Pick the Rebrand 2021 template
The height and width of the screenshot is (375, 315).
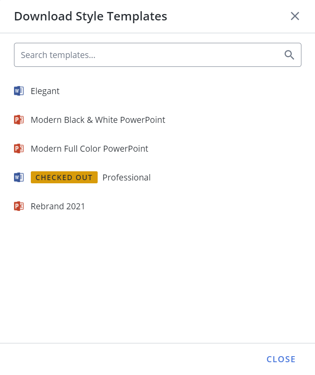point(58,207)
